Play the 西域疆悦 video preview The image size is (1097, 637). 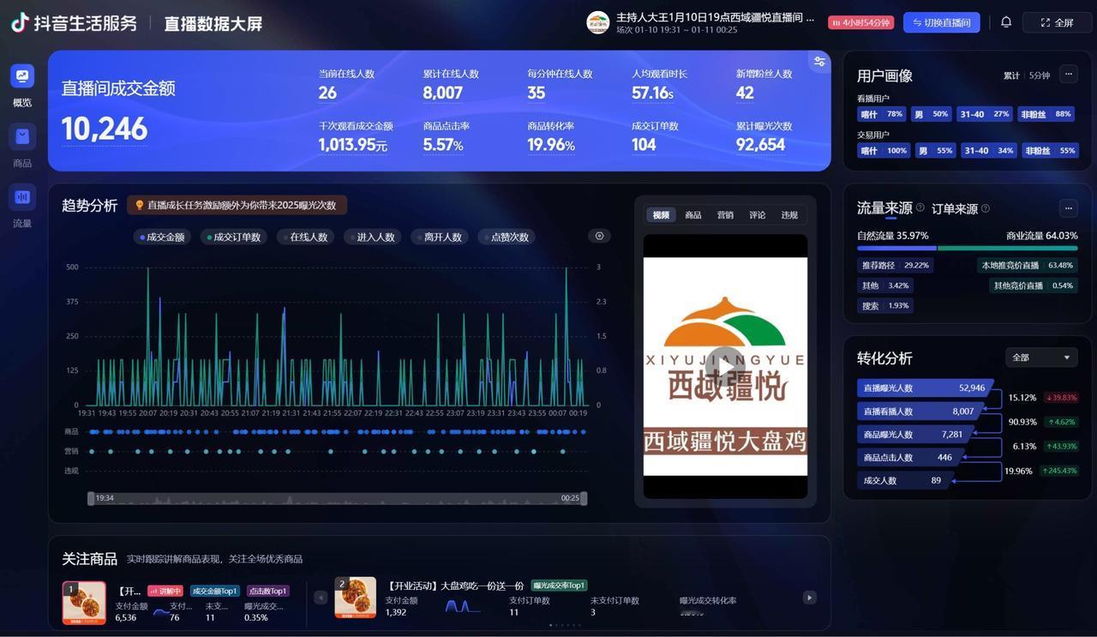tap(725, 366)
